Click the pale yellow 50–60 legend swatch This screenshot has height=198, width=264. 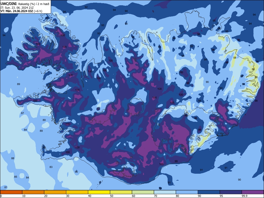(x=121, y=192)
